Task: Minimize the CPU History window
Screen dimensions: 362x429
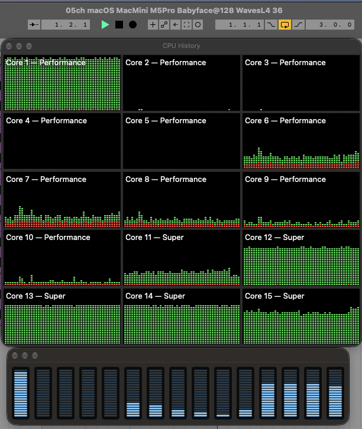Action: 19,46
